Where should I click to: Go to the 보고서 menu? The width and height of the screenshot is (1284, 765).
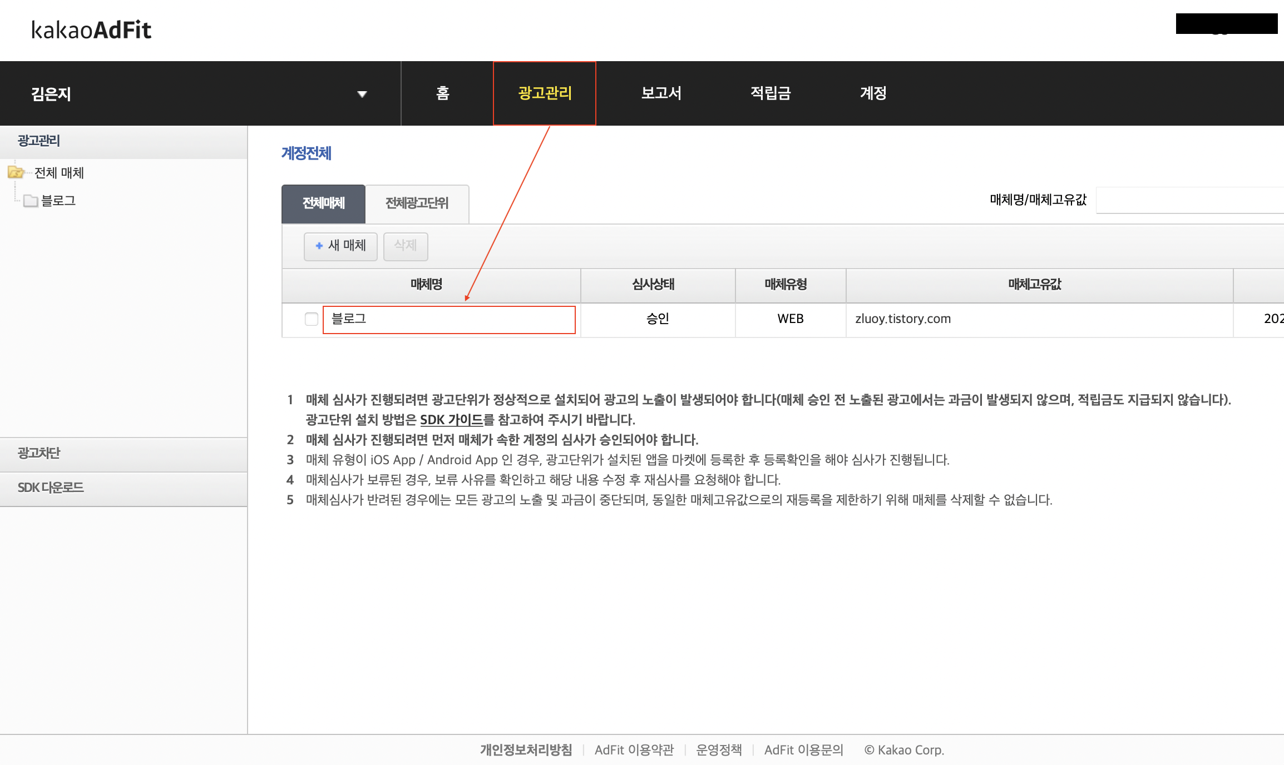(661, 93)
